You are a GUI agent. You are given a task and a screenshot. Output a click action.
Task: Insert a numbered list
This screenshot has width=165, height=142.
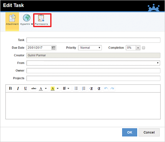click(x=83, y=89)
